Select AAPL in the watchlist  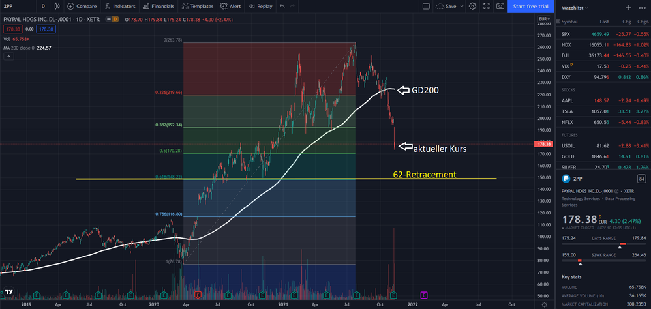click(604, 101)
